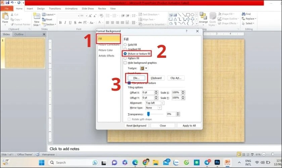Toggle Bold formatting in Font group
The width and height of the screenshot is (282, 168).
pyautogui.click(x=60, y=23)
